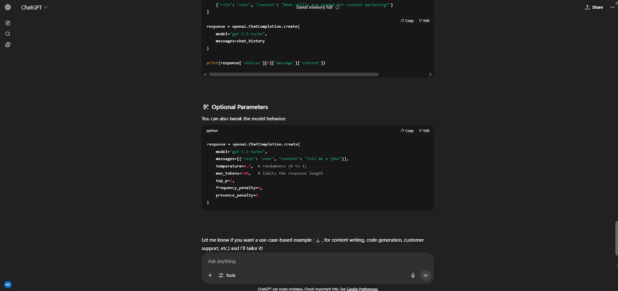Click the 'Tell me a joke' string
This screenshot has width=618, height=291.
(323, 159)
